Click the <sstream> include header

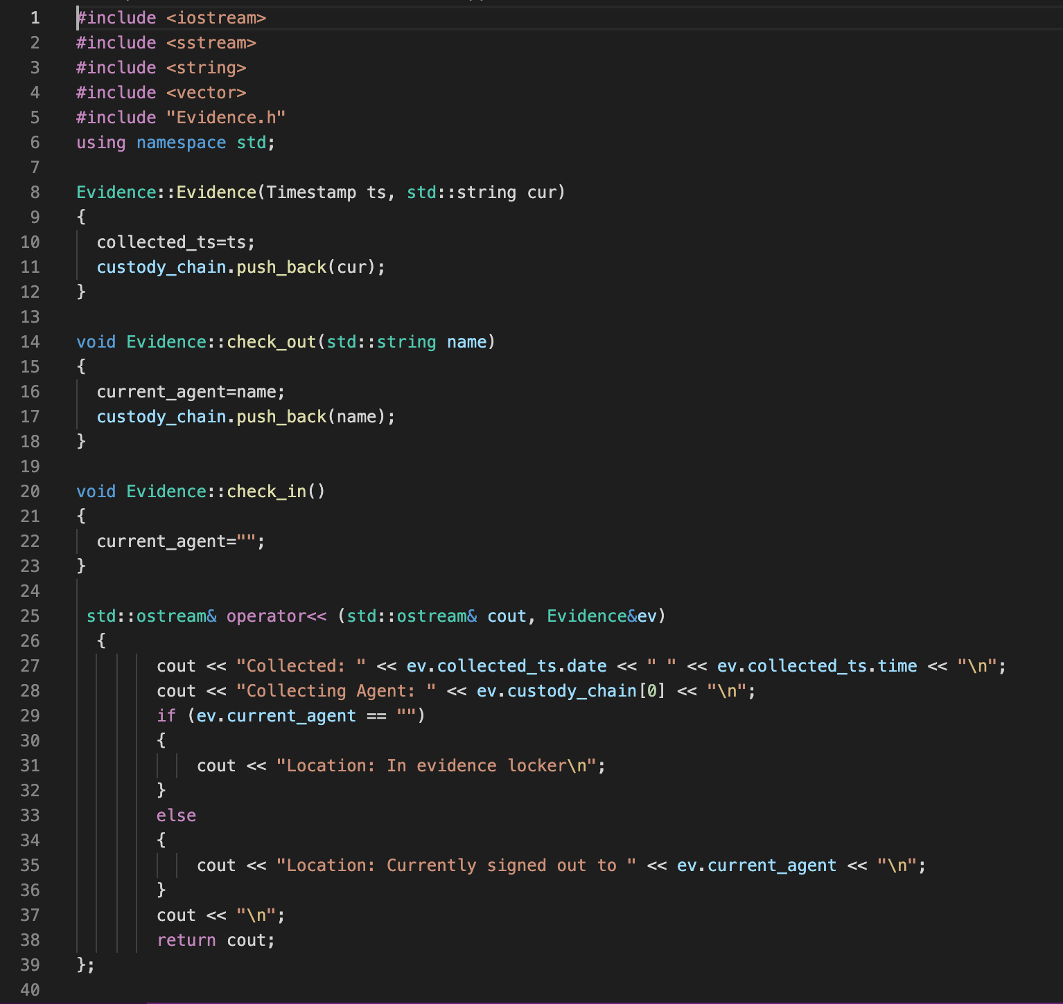[x=211, y=43]
